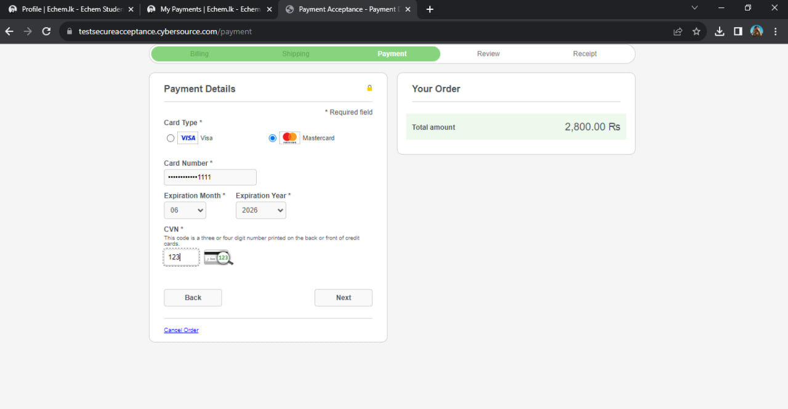The height and width of the screenshot is (409, 788).
Task: Focus the Card Number input field
Action: coord(210,177)
